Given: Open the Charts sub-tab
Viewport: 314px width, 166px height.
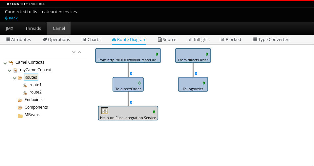Looking at the screenshot, I should [91, 39].
